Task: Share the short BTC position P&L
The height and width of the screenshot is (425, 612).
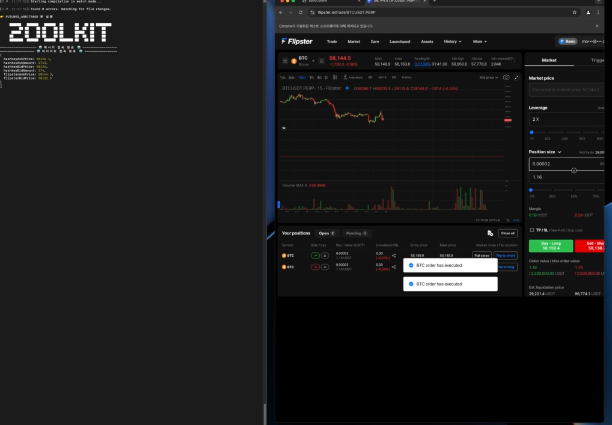Action: click(x=394, y=267)
